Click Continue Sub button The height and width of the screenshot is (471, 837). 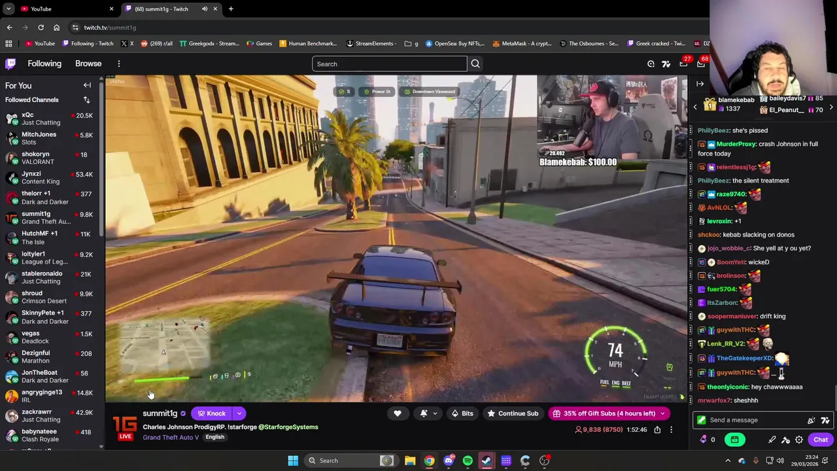click(513, 413)
